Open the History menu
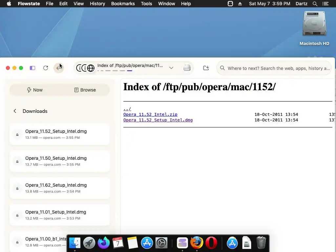336x252 pixels. [x=97, y=4]
